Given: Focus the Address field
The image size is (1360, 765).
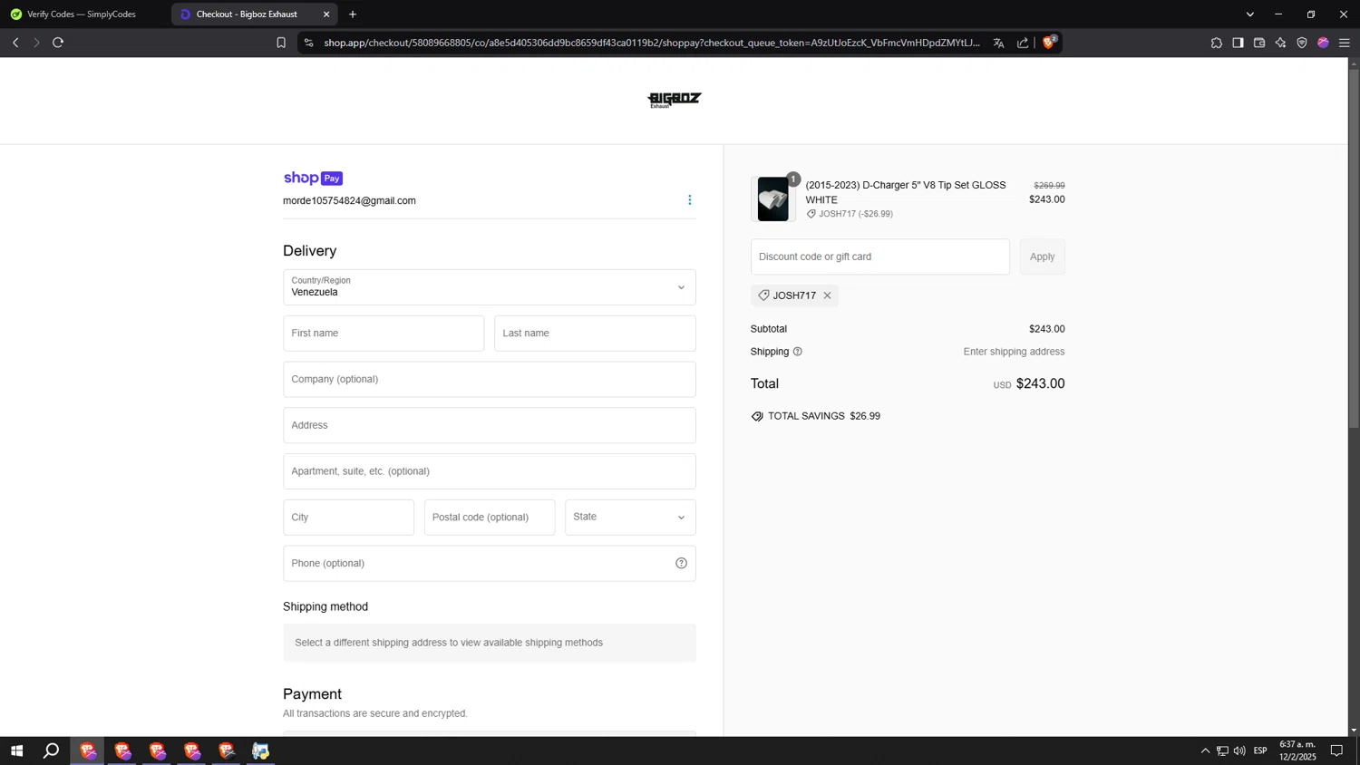Looking at the screenshot, I should click(x=490, y=425).
